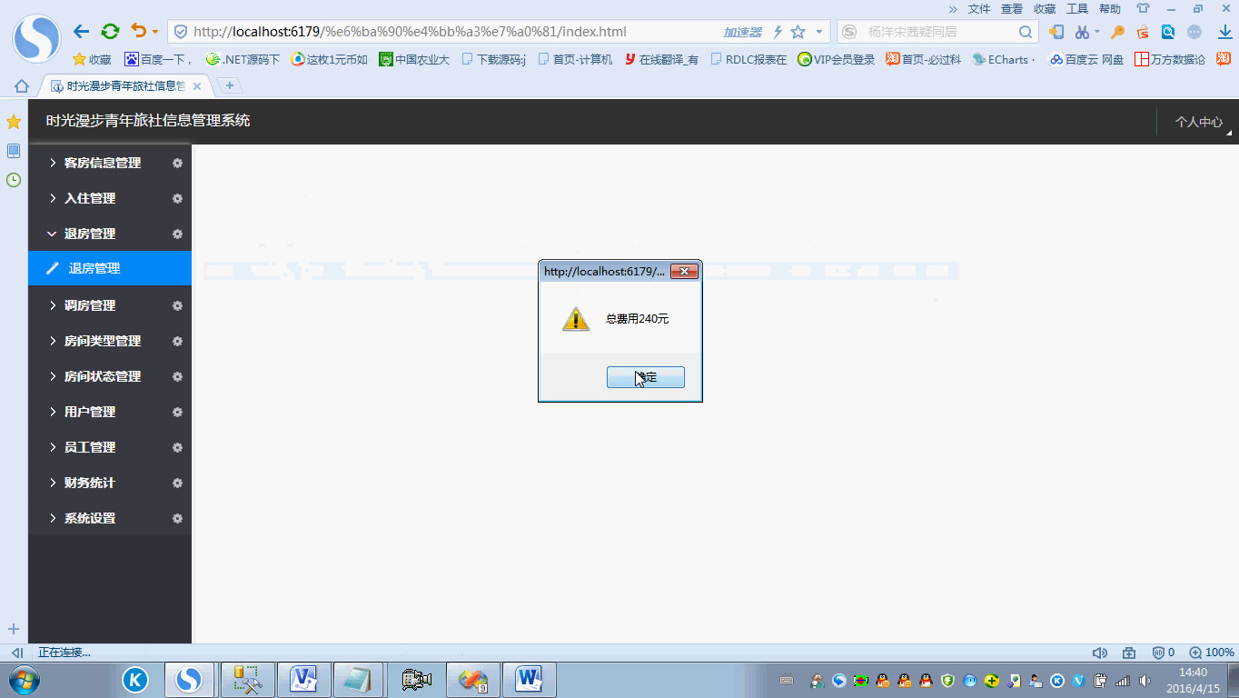This screenshot has height=698, width=1239.
Task: Open the 百度一下 bookmark
Action: (x=159, y=59)
